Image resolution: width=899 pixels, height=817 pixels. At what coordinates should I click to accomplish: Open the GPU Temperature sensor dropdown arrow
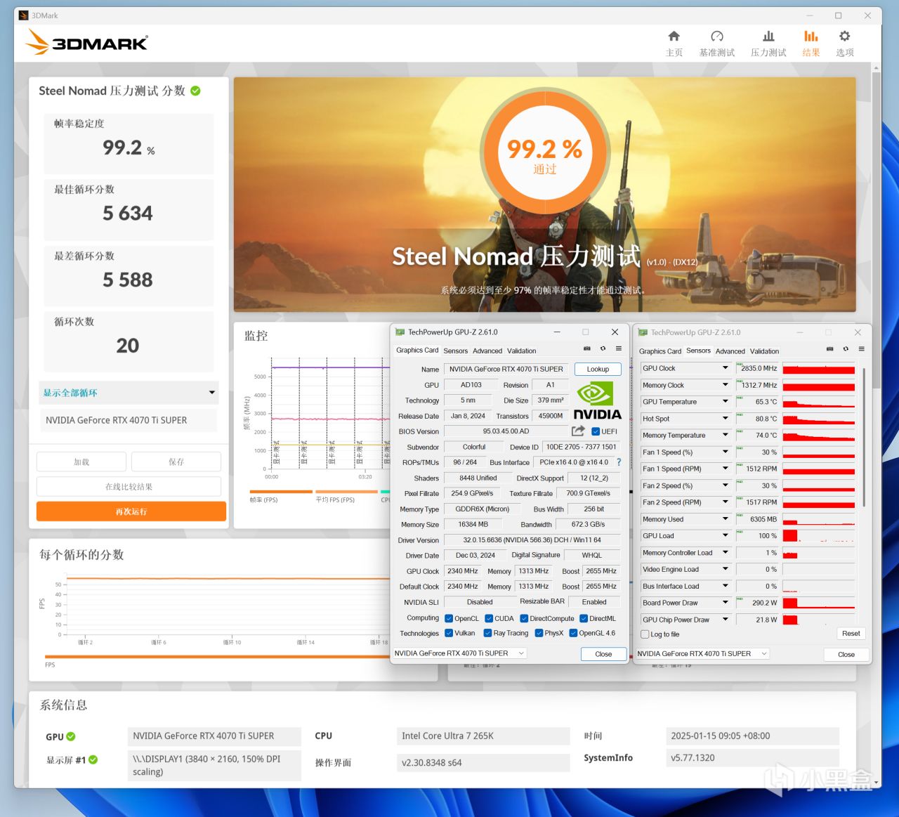(x=726, y=402)
